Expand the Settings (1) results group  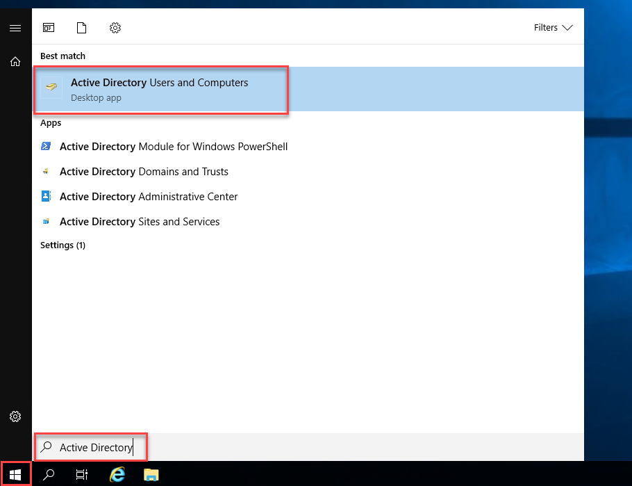click(x=63, y=245)
